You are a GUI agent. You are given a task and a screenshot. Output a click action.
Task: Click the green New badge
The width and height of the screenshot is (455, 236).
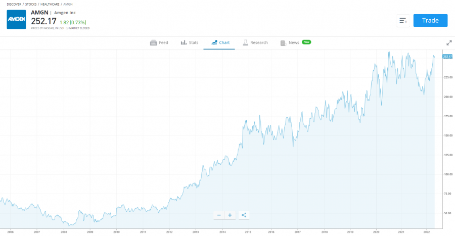pos(306,42)
